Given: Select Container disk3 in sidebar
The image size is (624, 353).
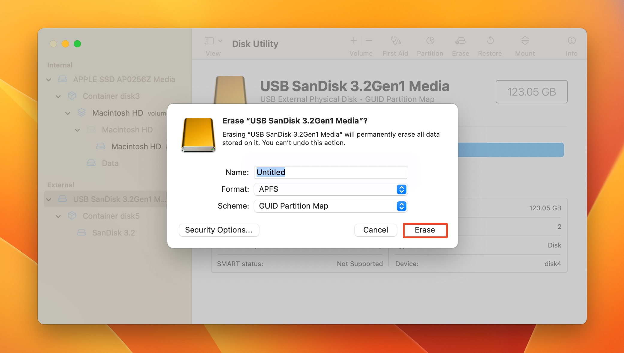Looking at the screenshot, I should point(111,96).
